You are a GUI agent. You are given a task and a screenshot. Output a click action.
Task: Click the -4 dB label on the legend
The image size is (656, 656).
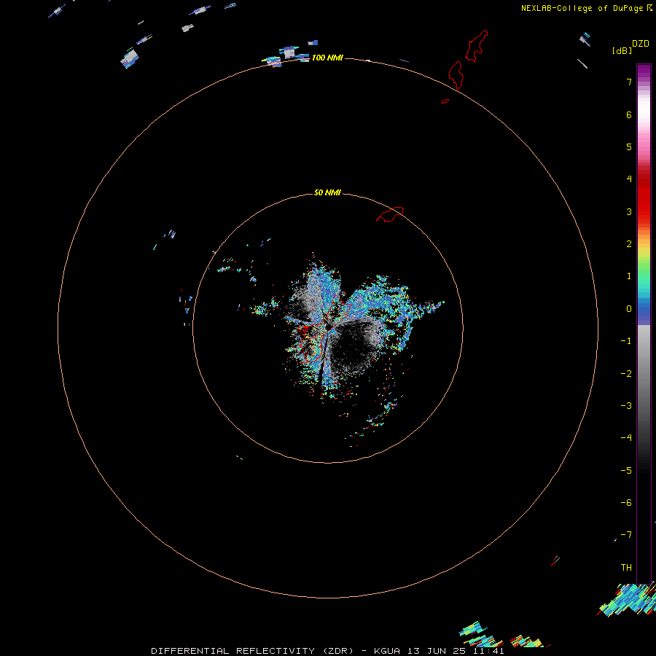point(626,437)
